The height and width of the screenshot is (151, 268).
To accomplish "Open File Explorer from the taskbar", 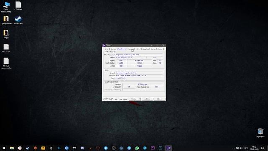I will [x=12, y=148].
